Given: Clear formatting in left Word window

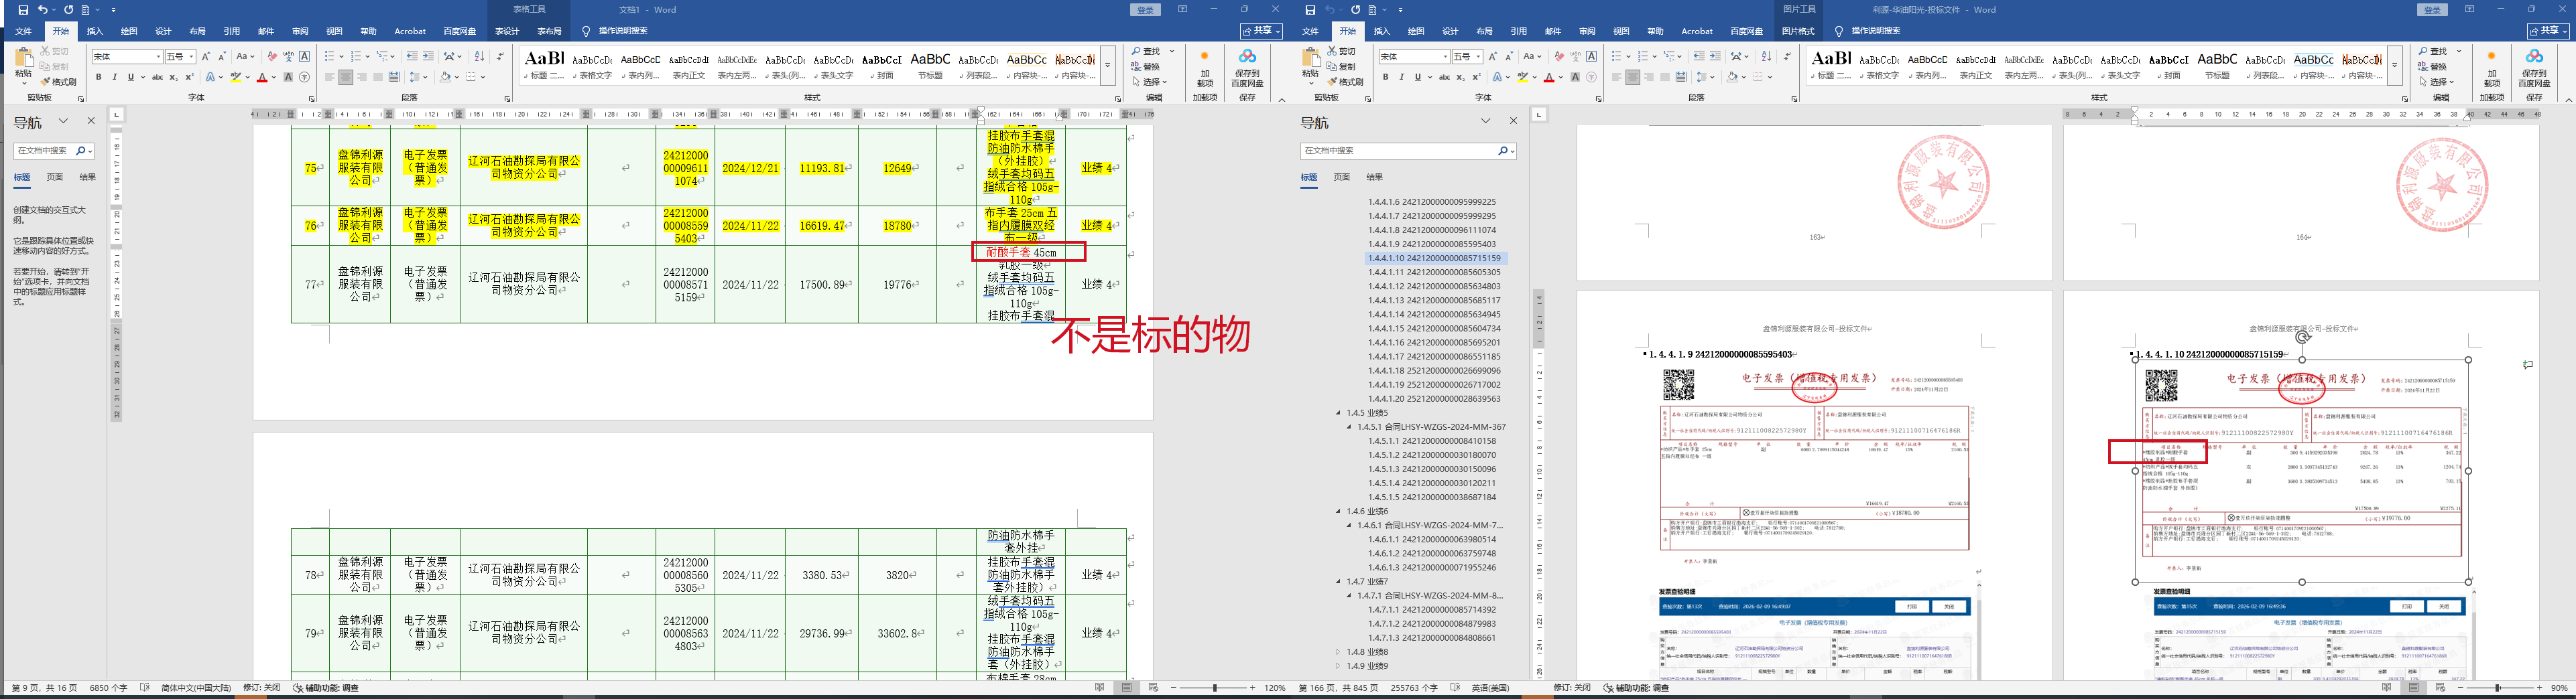Looking at the screenshot, I should pos(272,57).
